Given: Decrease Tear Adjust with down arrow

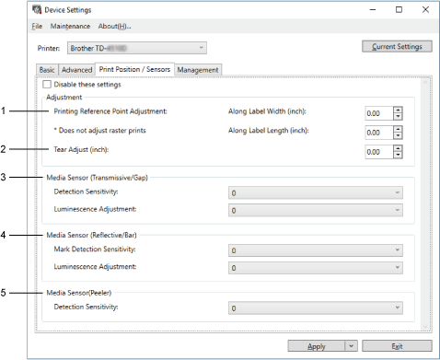Looking at the screenshot, I should [x=398, y=156].
